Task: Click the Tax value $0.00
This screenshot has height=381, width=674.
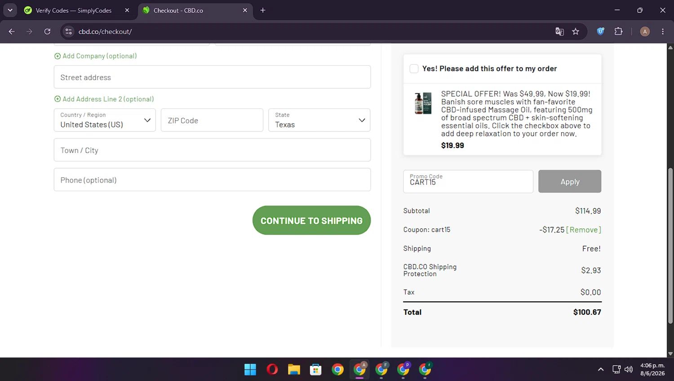Action: 590,292
